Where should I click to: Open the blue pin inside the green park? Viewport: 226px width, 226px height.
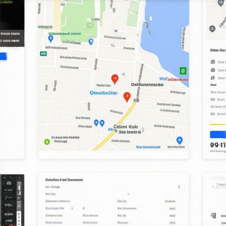click(91, 41)
